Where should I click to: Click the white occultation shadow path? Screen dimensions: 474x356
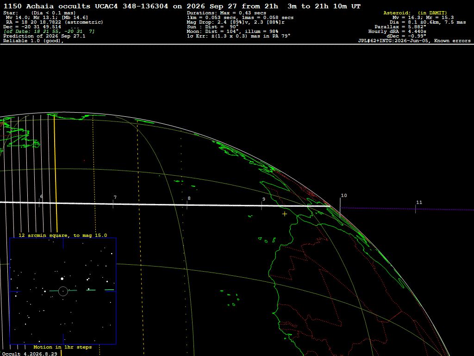[165, 204]
